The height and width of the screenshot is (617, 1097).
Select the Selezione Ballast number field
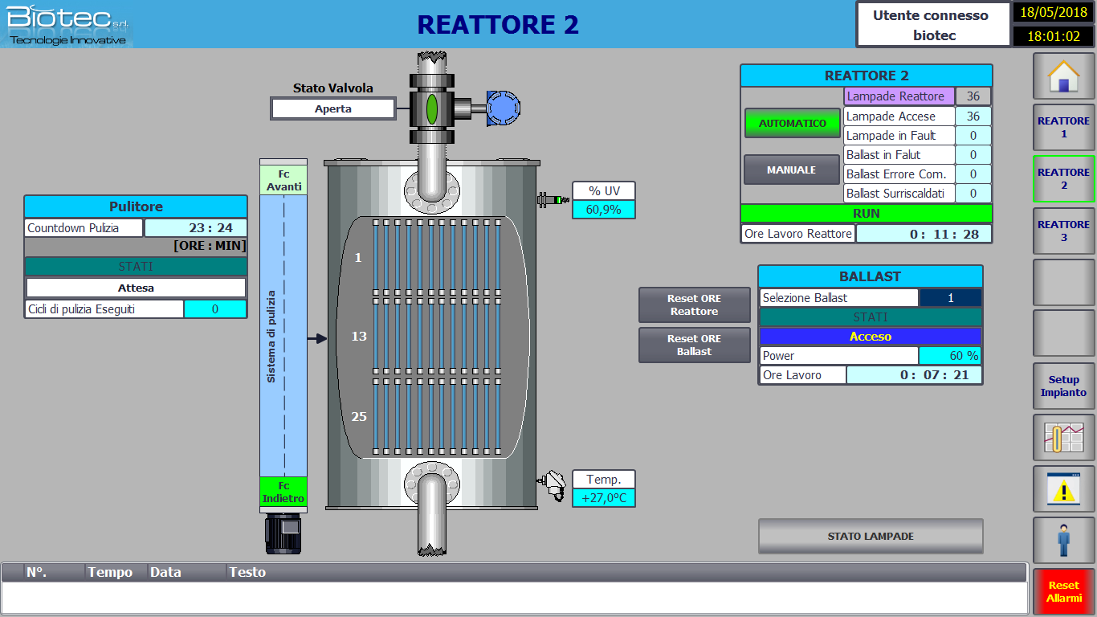pos(950,297)
